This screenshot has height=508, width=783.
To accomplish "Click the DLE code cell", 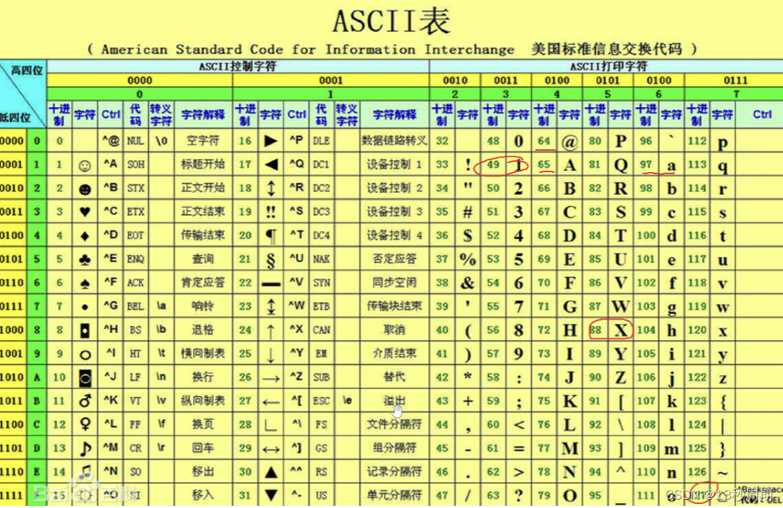I will (321, 141).
